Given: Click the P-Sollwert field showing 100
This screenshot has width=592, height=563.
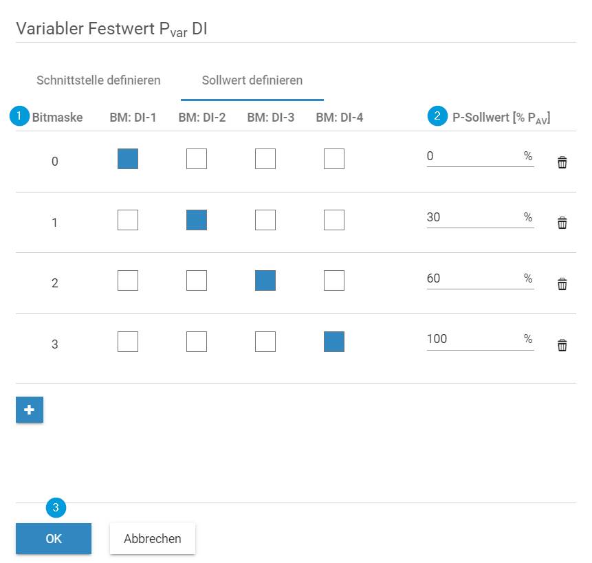Looking at the screenshot, I should (480, 340).
